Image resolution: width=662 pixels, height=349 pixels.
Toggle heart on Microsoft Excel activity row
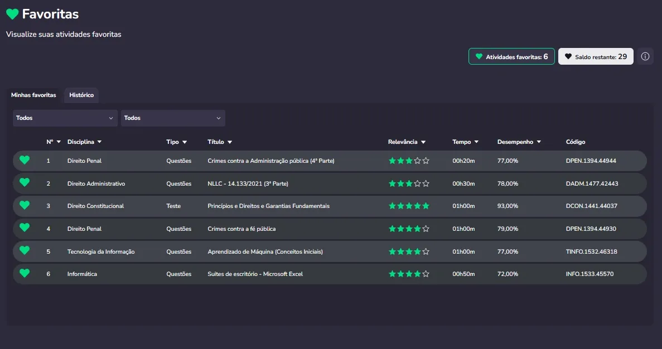coord(25,274)
